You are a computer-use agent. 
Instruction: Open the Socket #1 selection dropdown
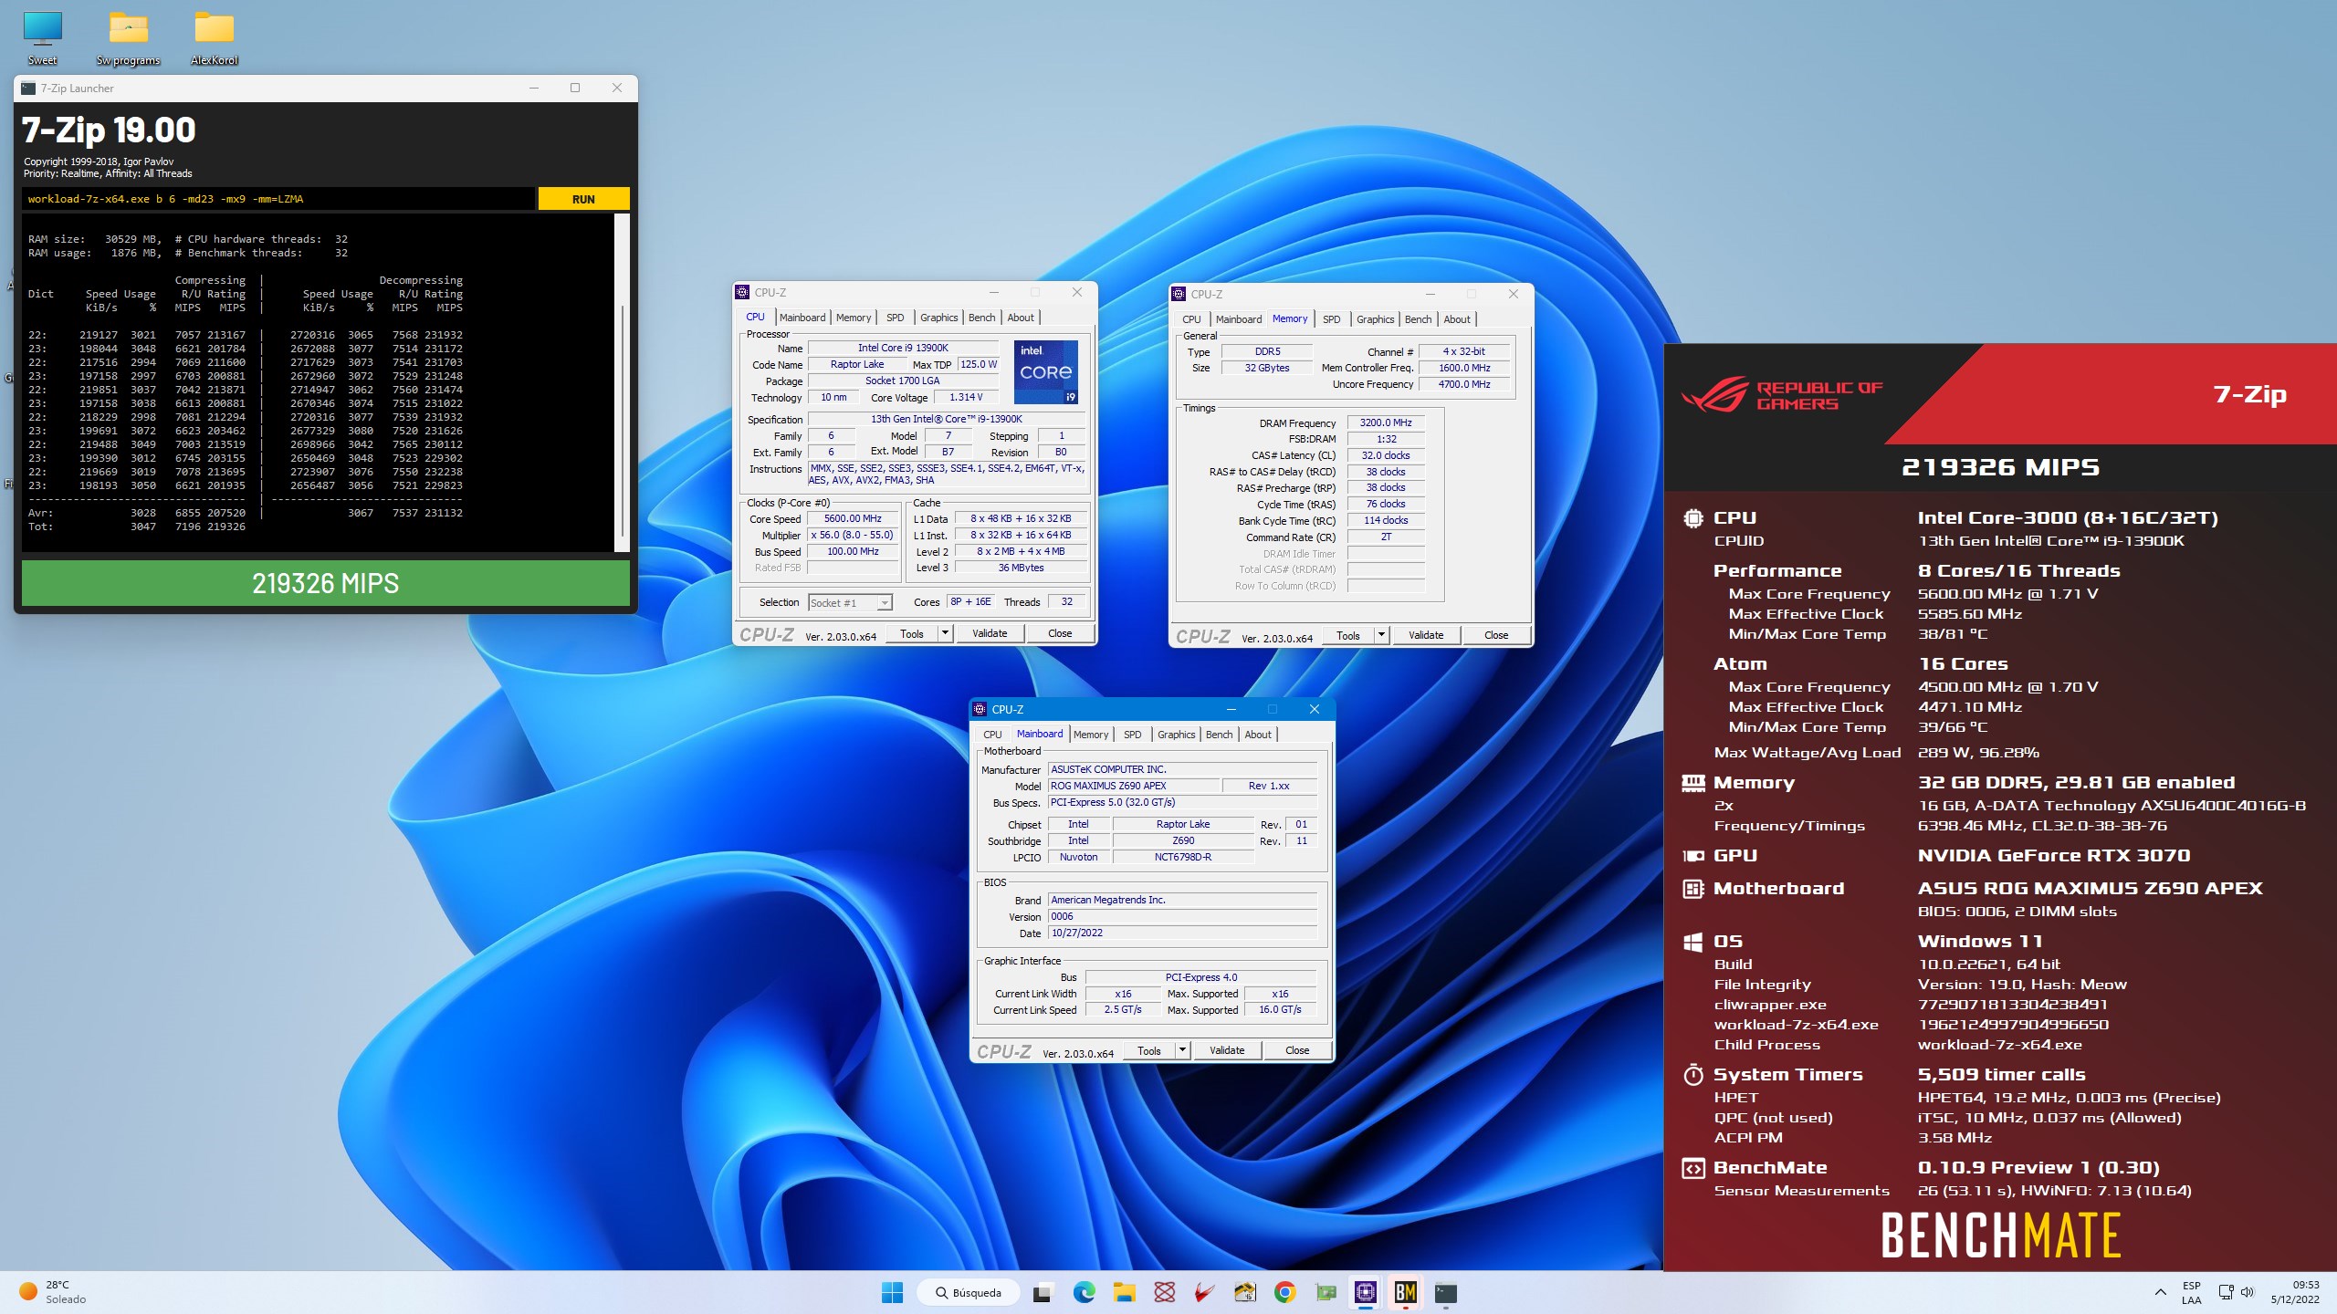click(x=849, y=602)
